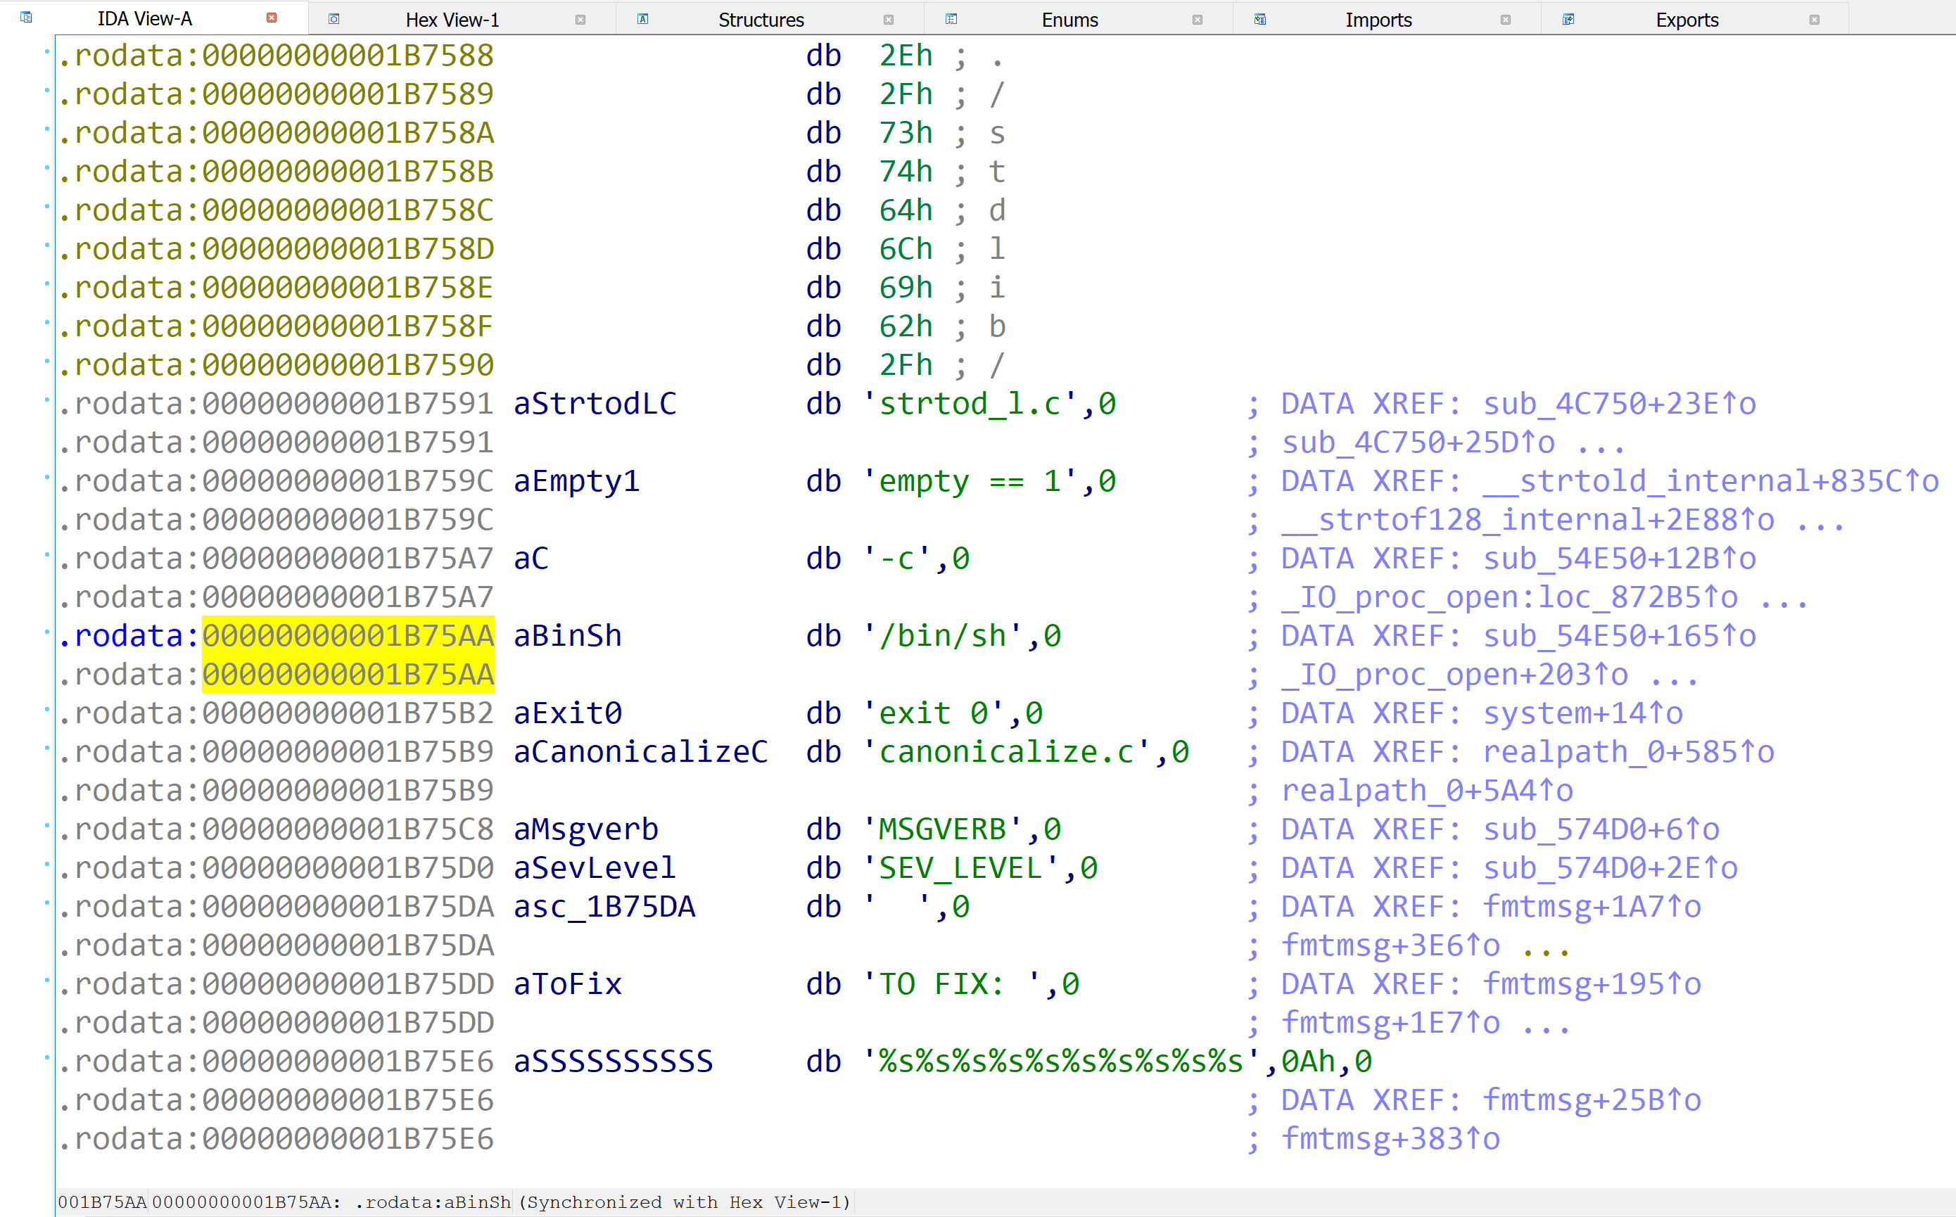
Task: Close the Structures tab
Action: pos(889,18)
